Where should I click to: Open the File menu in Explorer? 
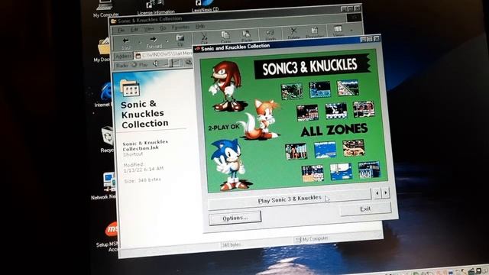point(121,31)
